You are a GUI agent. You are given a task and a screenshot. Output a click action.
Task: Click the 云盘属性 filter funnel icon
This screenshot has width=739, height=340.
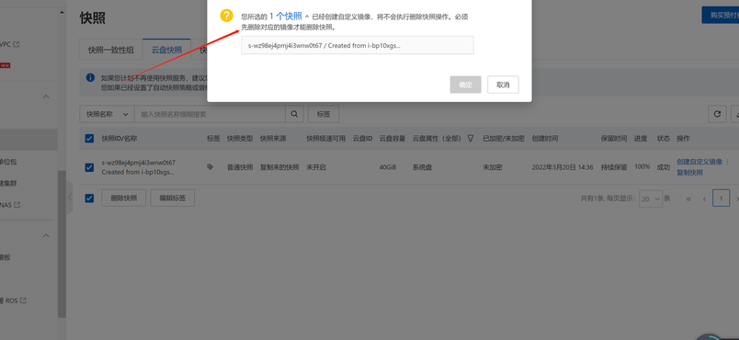coord(471,139)
